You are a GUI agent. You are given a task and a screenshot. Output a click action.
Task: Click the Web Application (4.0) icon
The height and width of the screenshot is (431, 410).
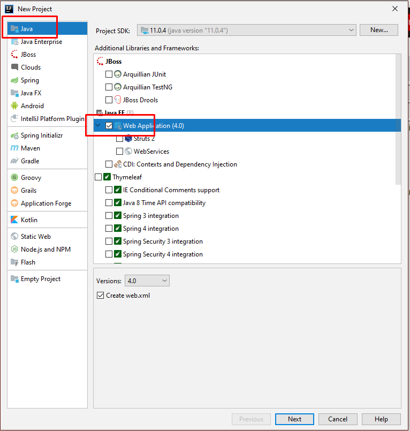[x=118, y=126]
